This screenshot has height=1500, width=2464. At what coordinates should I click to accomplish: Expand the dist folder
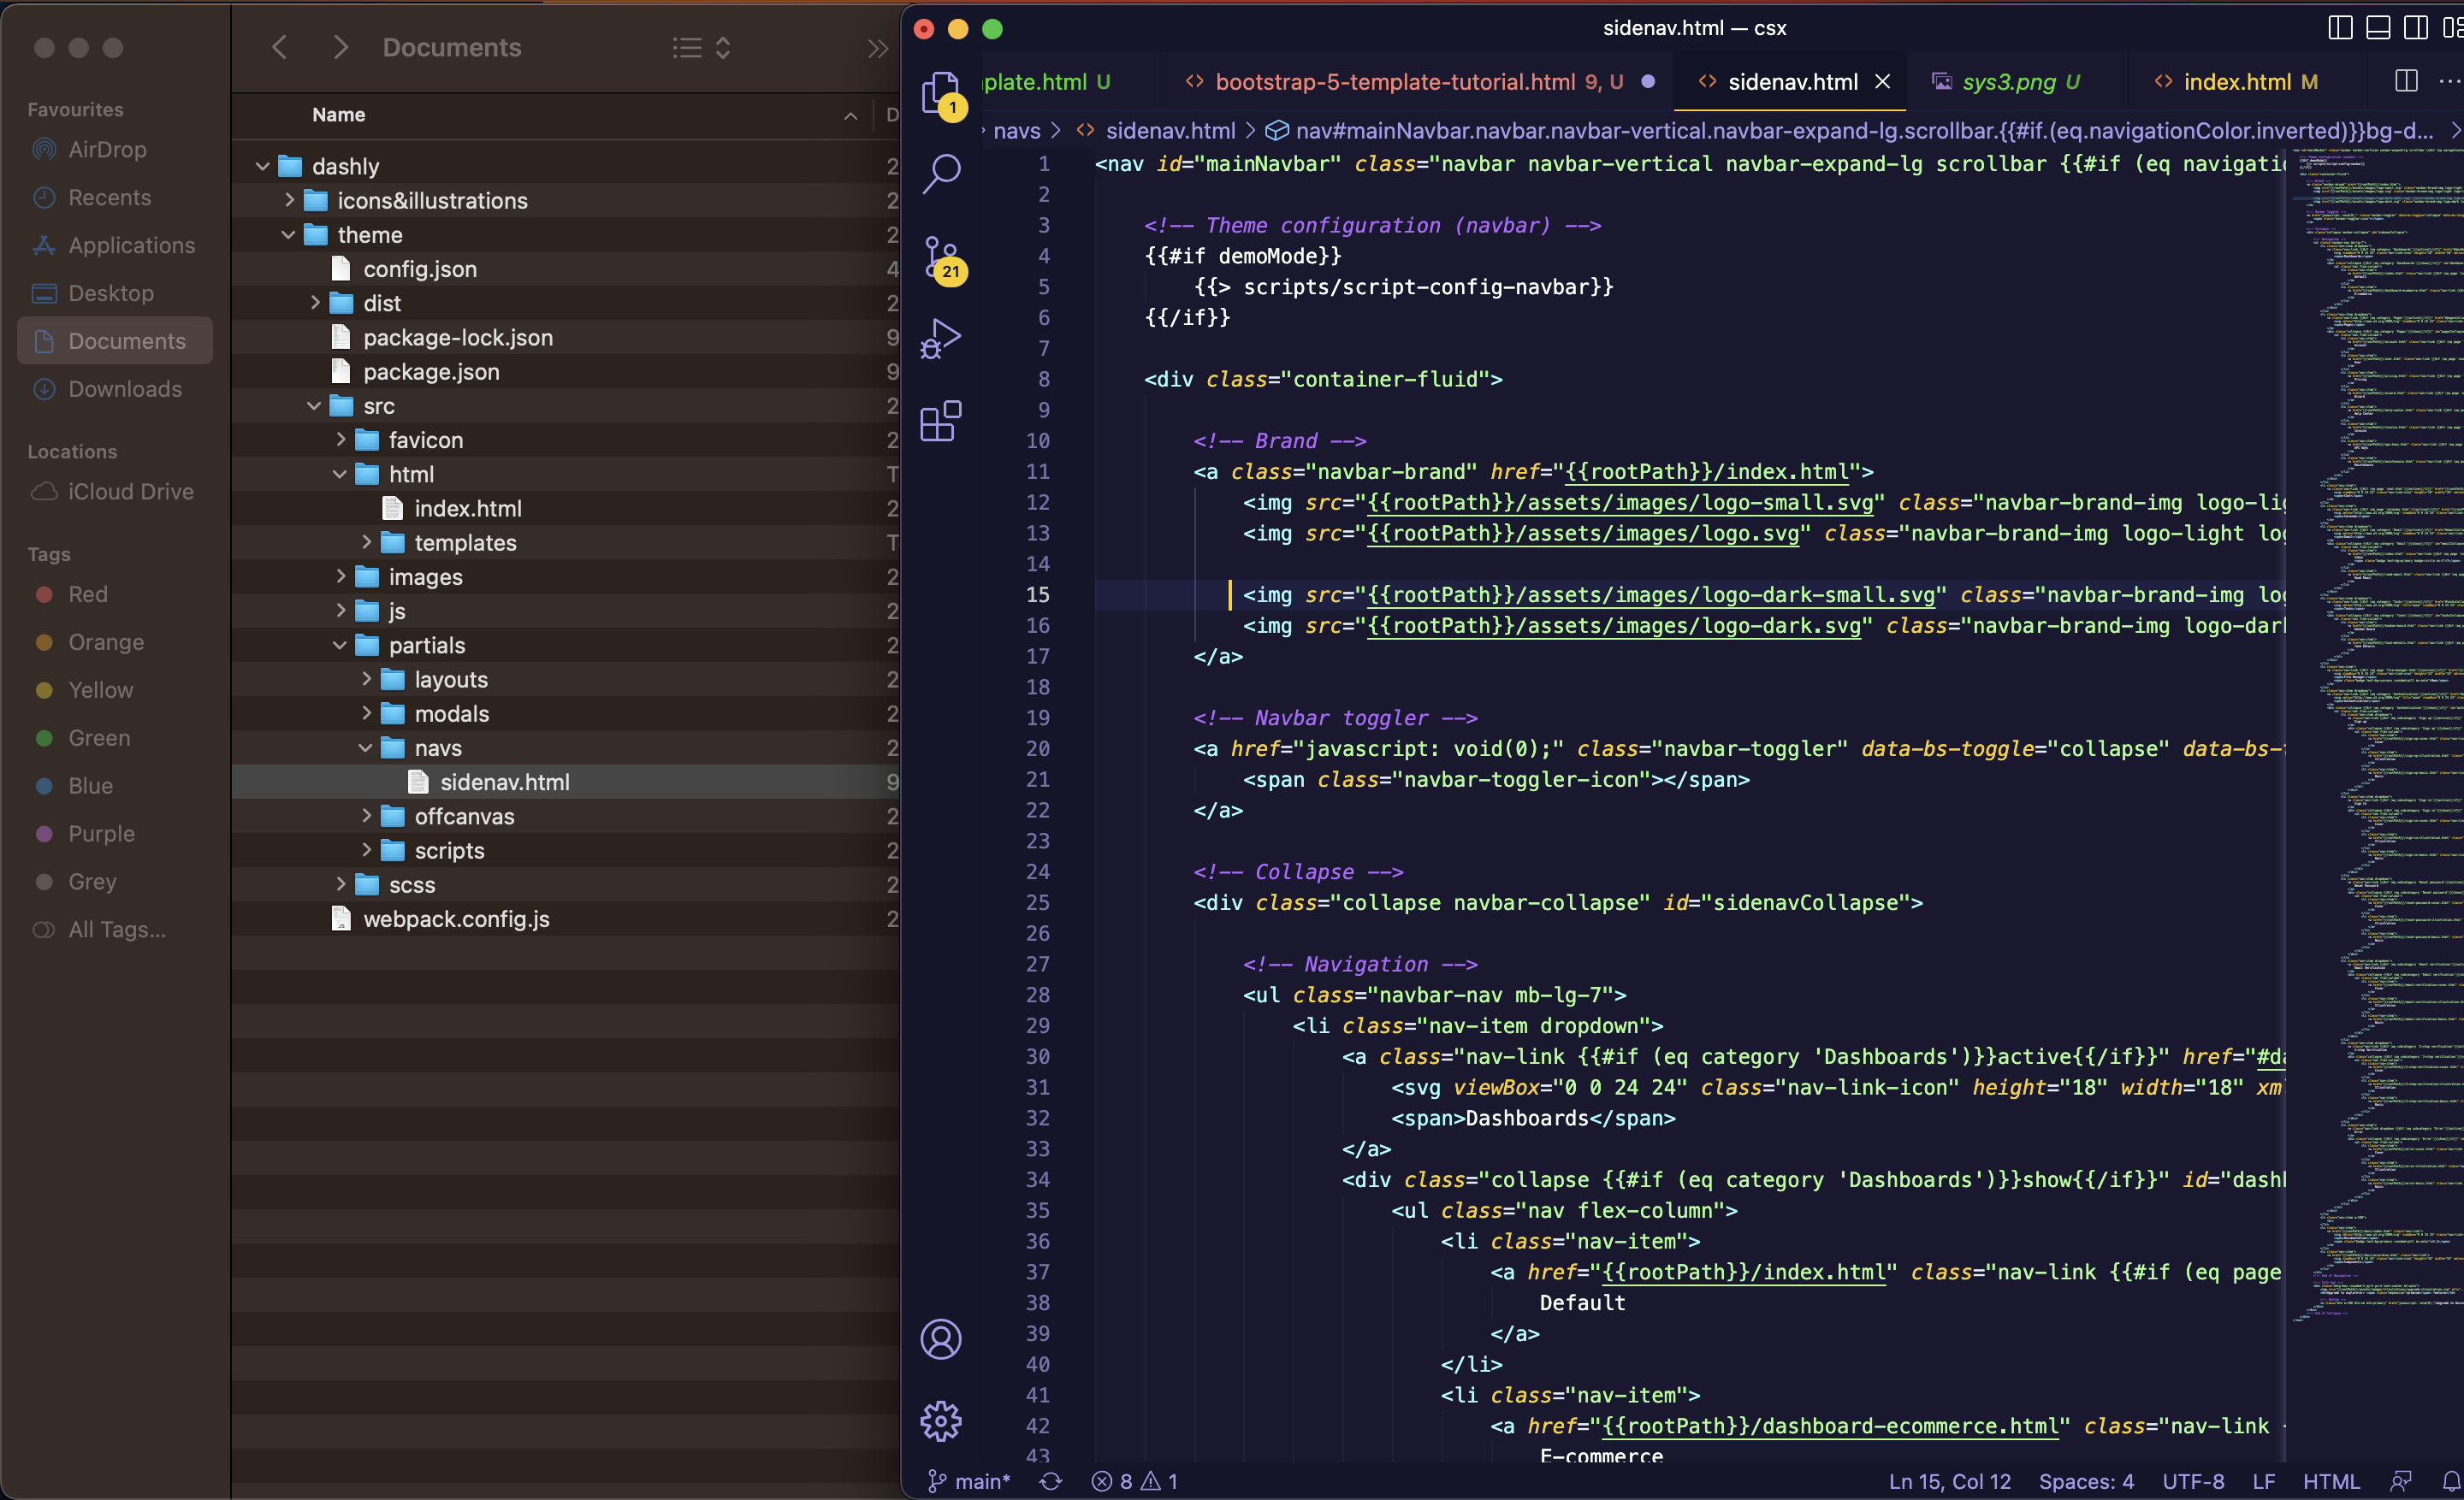(314, 303)
